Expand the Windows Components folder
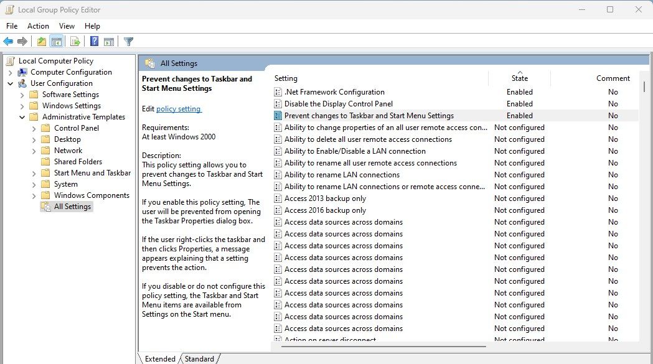The image size is (653, 364). (34, 195)
